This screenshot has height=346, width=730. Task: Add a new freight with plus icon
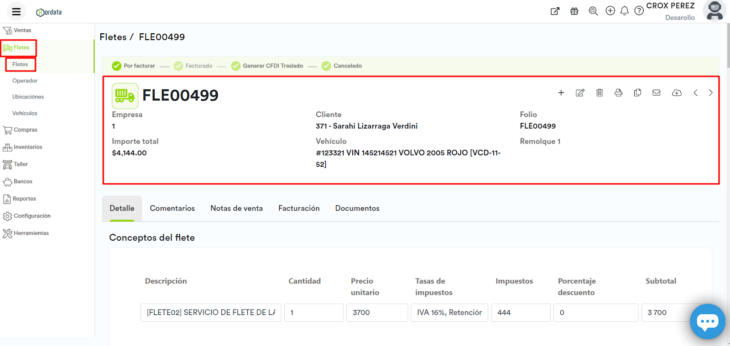[x=561, y=93]
